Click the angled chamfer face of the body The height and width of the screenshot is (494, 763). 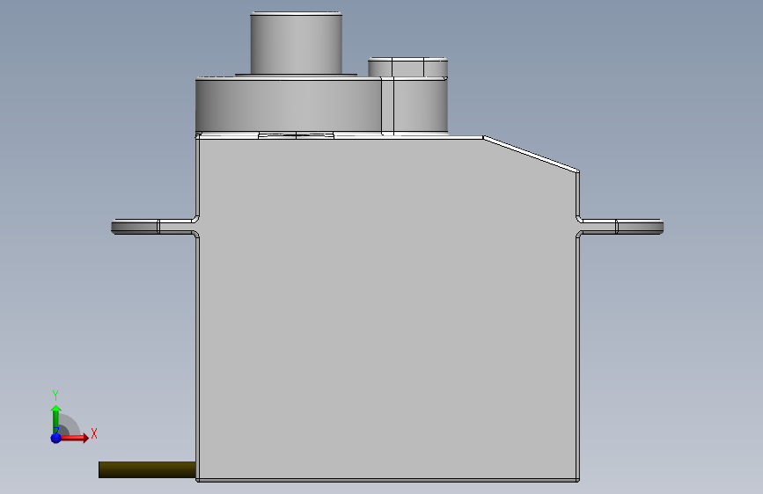click(x=532, y=153)
